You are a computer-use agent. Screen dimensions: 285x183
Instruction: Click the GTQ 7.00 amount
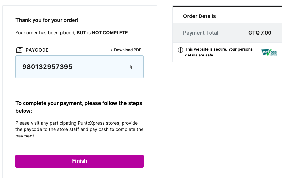pos(260,33)
